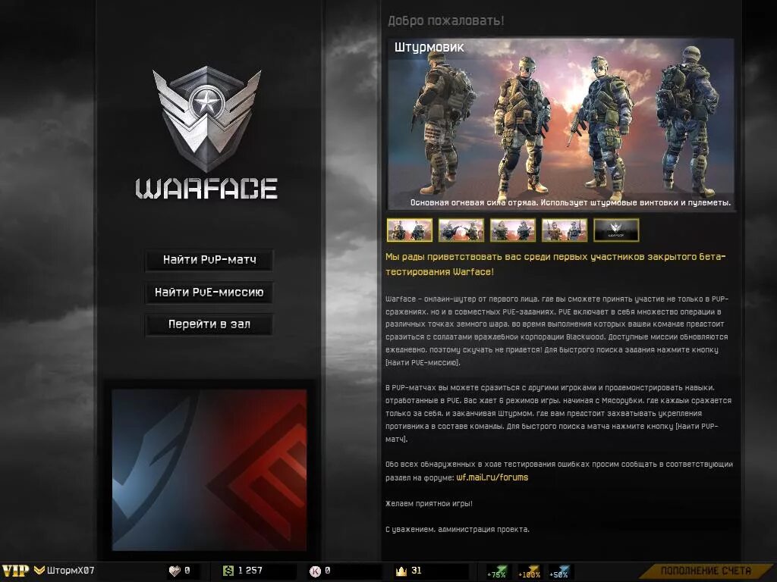The width and height of the screenshot is (777, 582).
Task: Click the yellow closed-beta welcome message
Action: point(555,264)
